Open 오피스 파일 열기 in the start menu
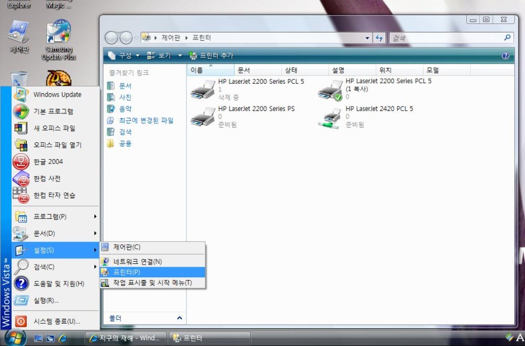Image resolution: width=525 pixels, height=346 pixels. [x=56, y=145]
